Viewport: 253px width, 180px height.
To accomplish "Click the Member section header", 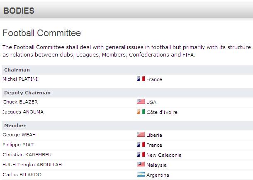I will click(x=127, y=126).
